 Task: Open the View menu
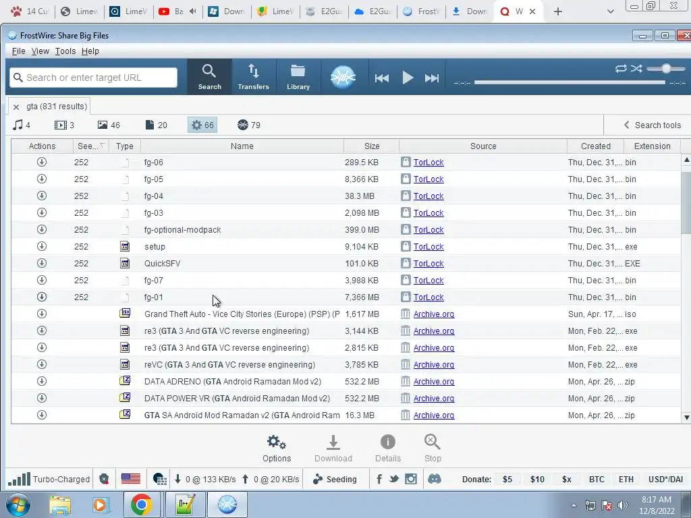40,51
